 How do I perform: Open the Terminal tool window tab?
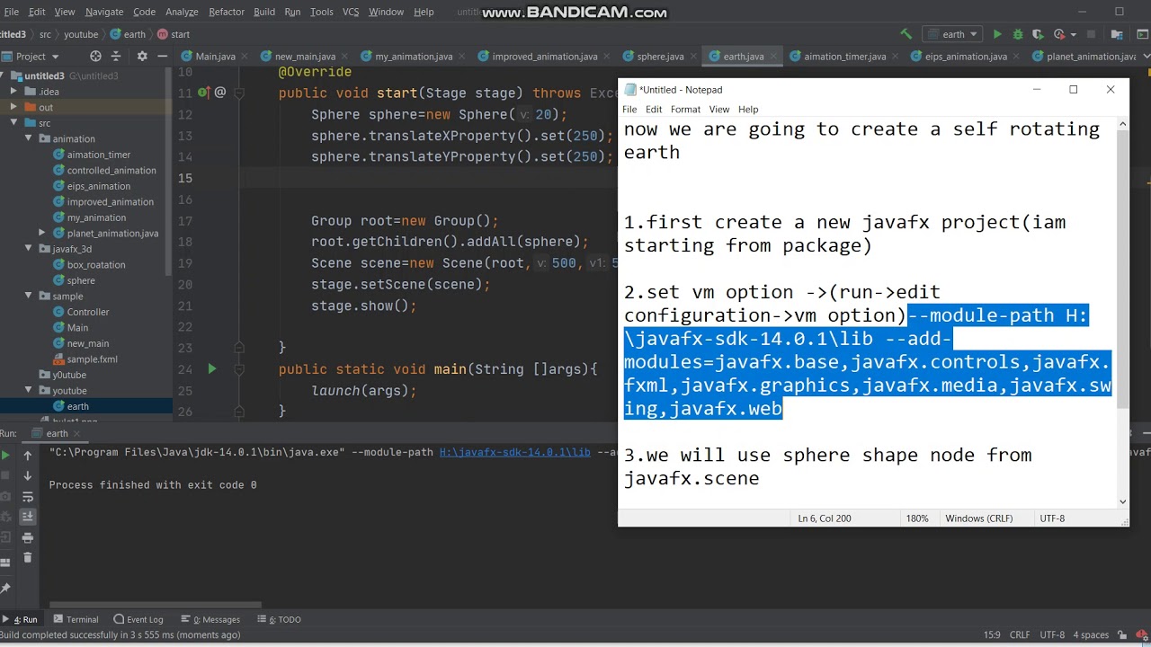pos(76,619)
